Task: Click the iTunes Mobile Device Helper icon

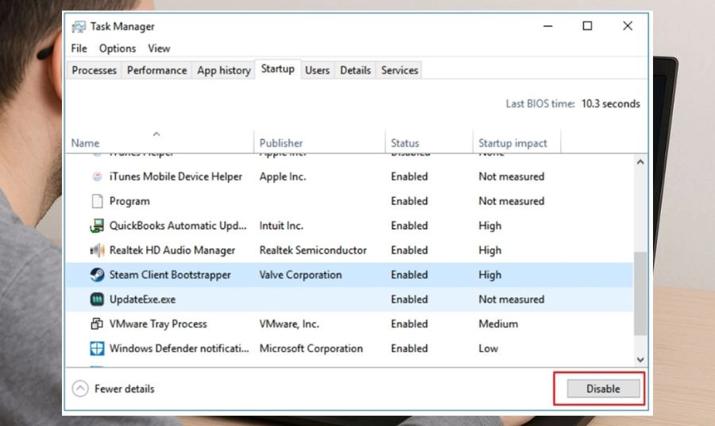Action: click(97, 176)
